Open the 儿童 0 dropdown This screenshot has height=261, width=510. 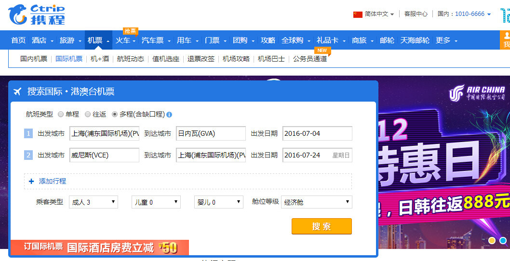pyautogui.click(x=156, y=202)
